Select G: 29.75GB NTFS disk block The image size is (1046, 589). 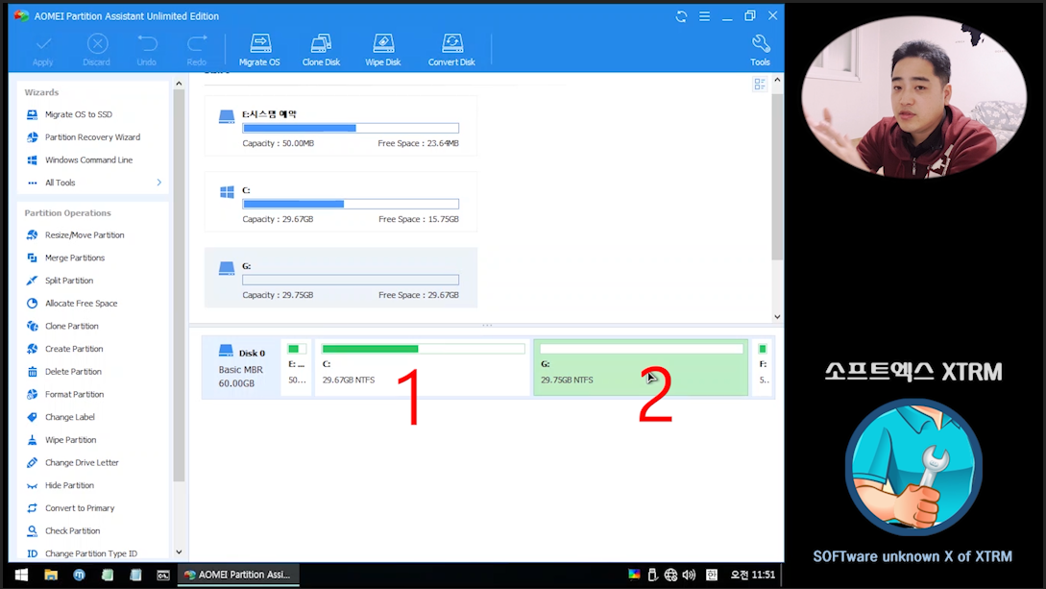pyautogui.click(x=641, y=367)
